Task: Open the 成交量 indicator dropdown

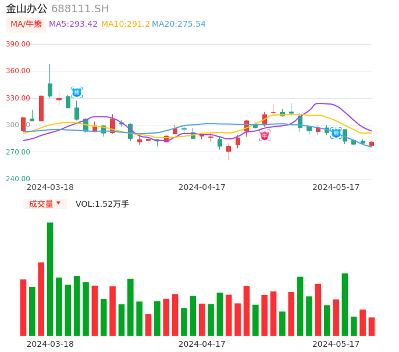Action: [x=45, y=204]
